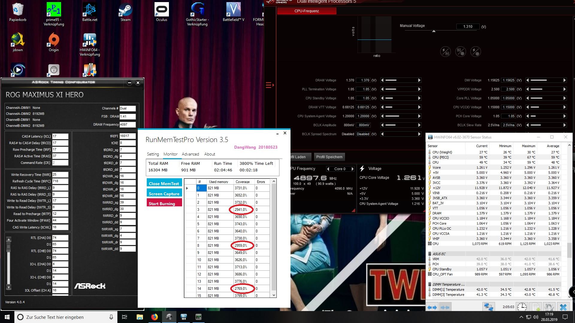The image size is (575, 323).
Task: Open Papierkorb recycle bin desktop icon
Action: point(18,12)
